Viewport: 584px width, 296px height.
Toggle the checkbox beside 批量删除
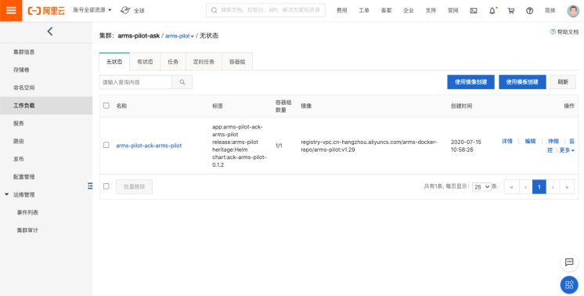pos(106,186)
